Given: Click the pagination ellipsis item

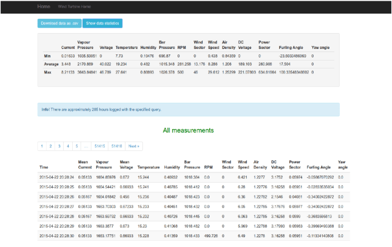Looking at the screenshot, I should coord(86,146).
